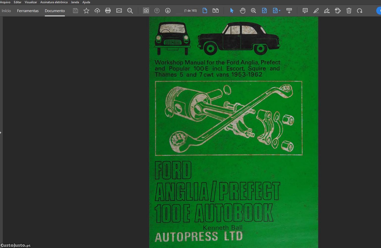Click the print icon in toolbar
The image size is (381, 248).
(x=108, y=11)
